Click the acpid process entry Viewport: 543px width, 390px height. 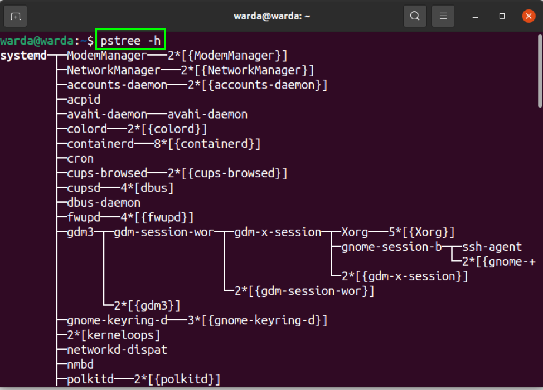(x=84, y=100)
